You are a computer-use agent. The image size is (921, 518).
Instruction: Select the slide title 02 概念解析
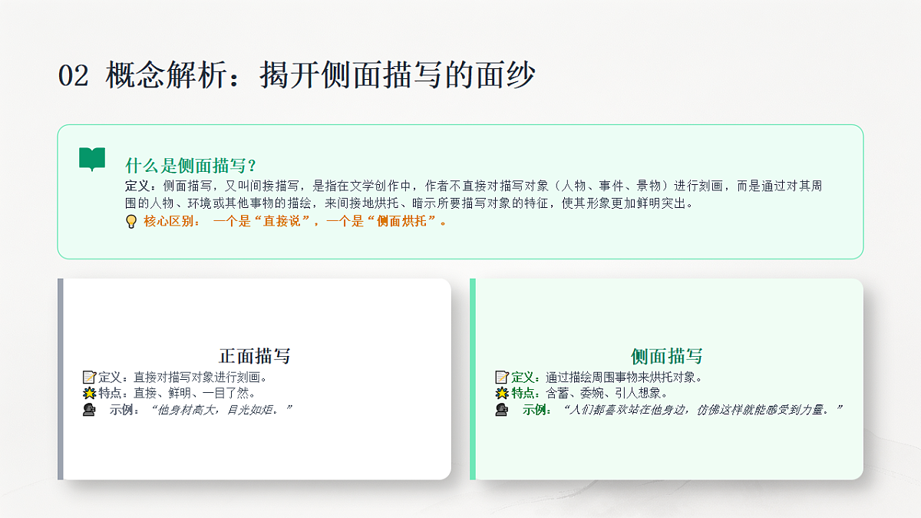[296, 76]
